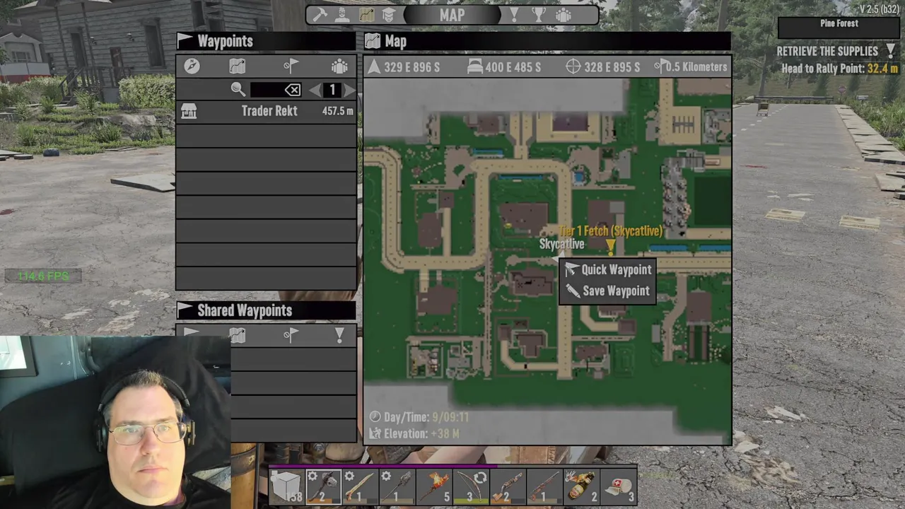This screenshot has width=905, height=509.
Task: Click the Shared Waypoints quest marker icon
Action: 339,335
